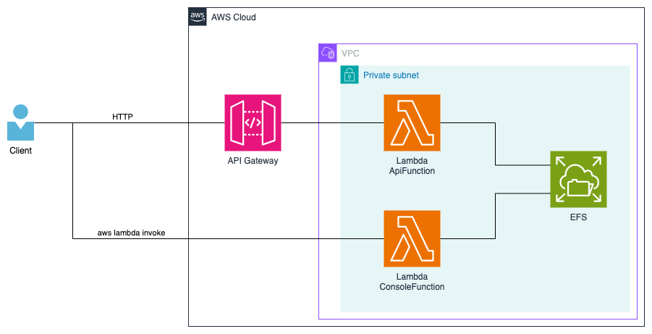Click the "AWS Cloud" label
The height and width of the screenshot is (334, 652).
tap(233, 17)
